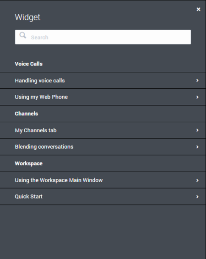Click the Quick Start row chevron
Viewport: 206px width, 259px height.
[x=197, y=197]
